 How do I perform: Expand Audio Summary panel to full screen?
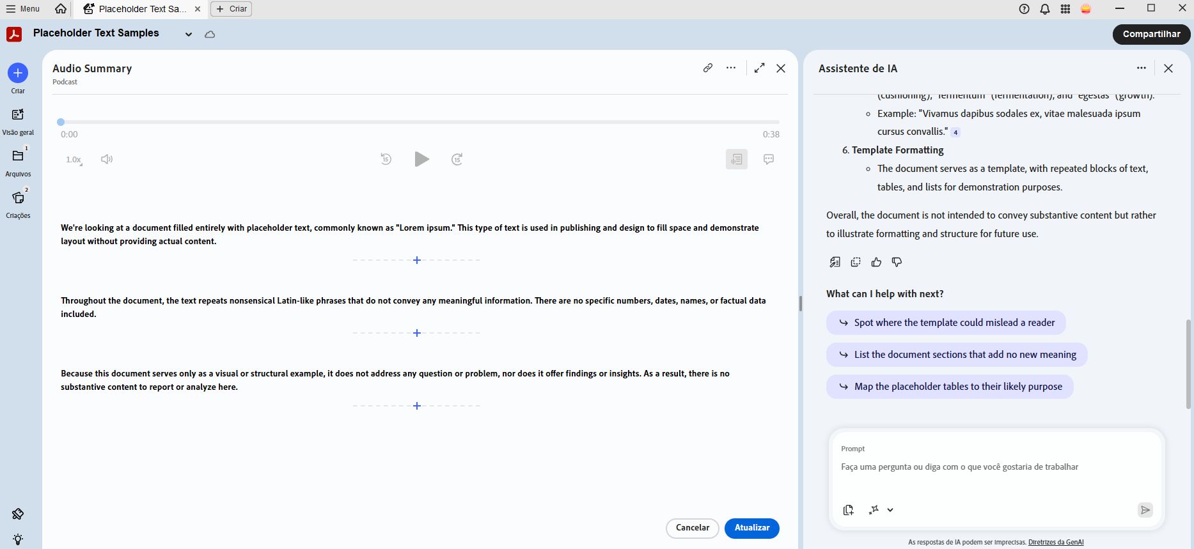[760, 68]
